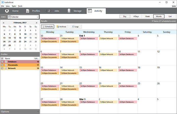Open the View menu

(8, 6)
